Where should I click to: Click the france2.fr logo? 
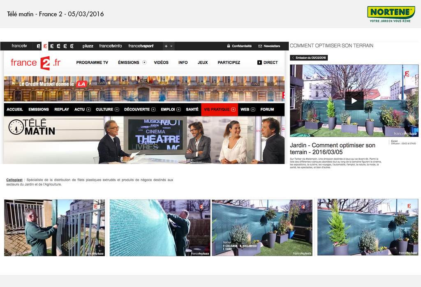pyautogui.click(x=36, y=63)
